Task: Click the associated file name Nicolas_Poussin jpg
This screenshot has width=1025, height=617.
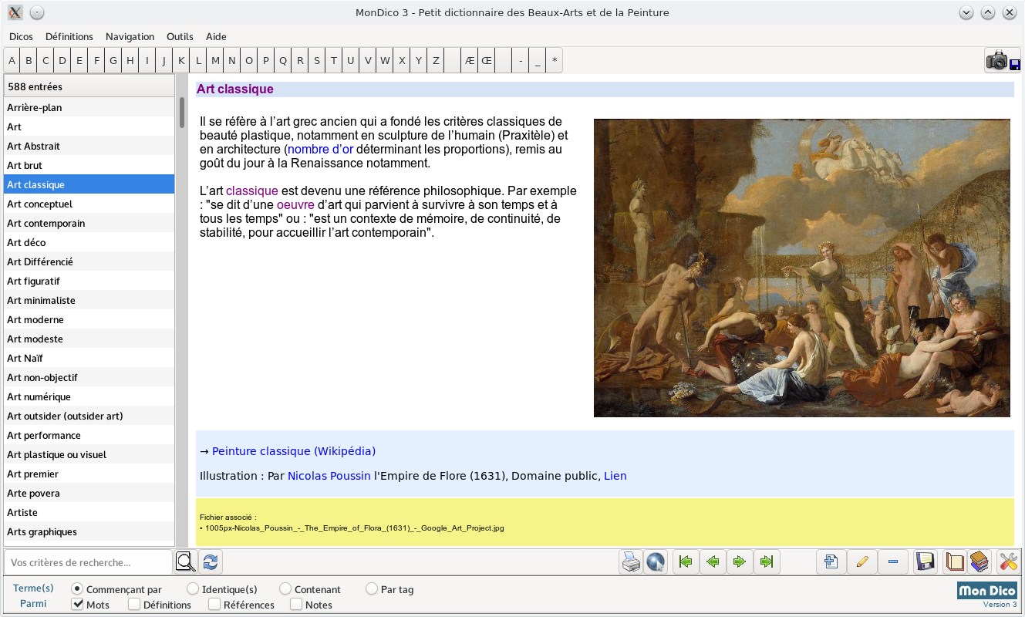Action: pyautogui.click(x=355, y=528)
